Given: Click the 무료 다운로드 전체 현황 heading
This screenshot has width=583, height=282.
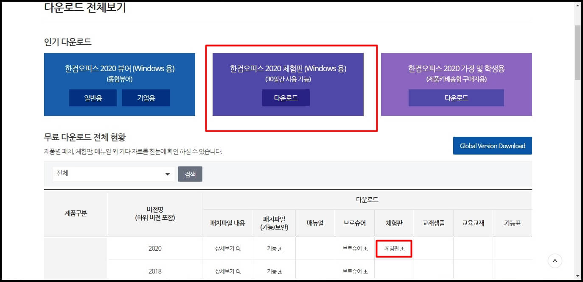Looking at the screenshot, I should click(85, 137).
